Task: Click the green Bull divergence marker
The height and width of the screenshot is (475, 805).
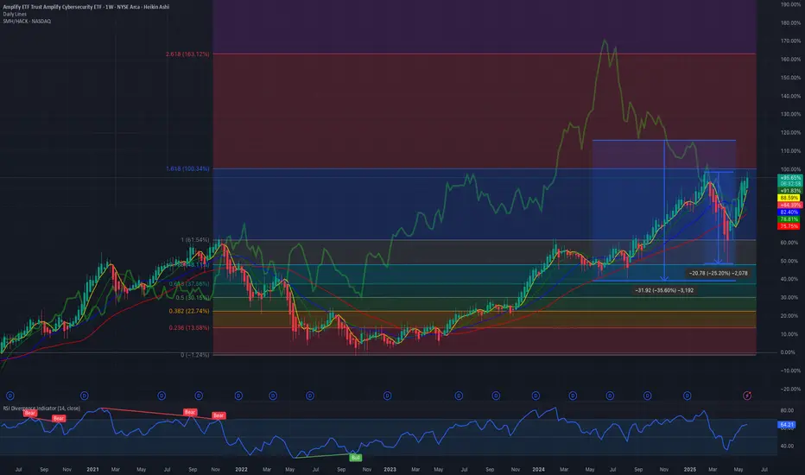Action: click(355, 458)
